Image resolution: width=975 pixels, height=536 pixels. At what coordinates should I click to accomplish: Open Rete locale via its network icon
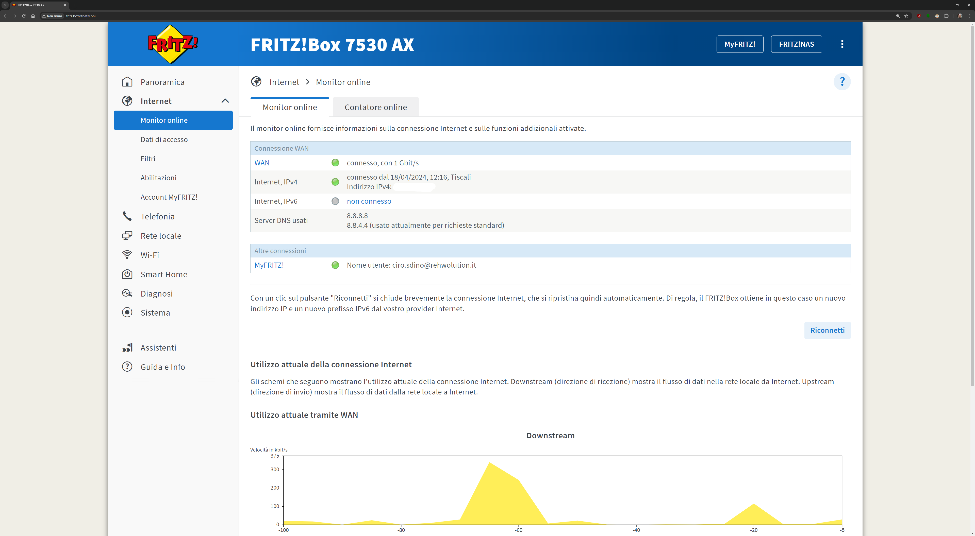127,236
